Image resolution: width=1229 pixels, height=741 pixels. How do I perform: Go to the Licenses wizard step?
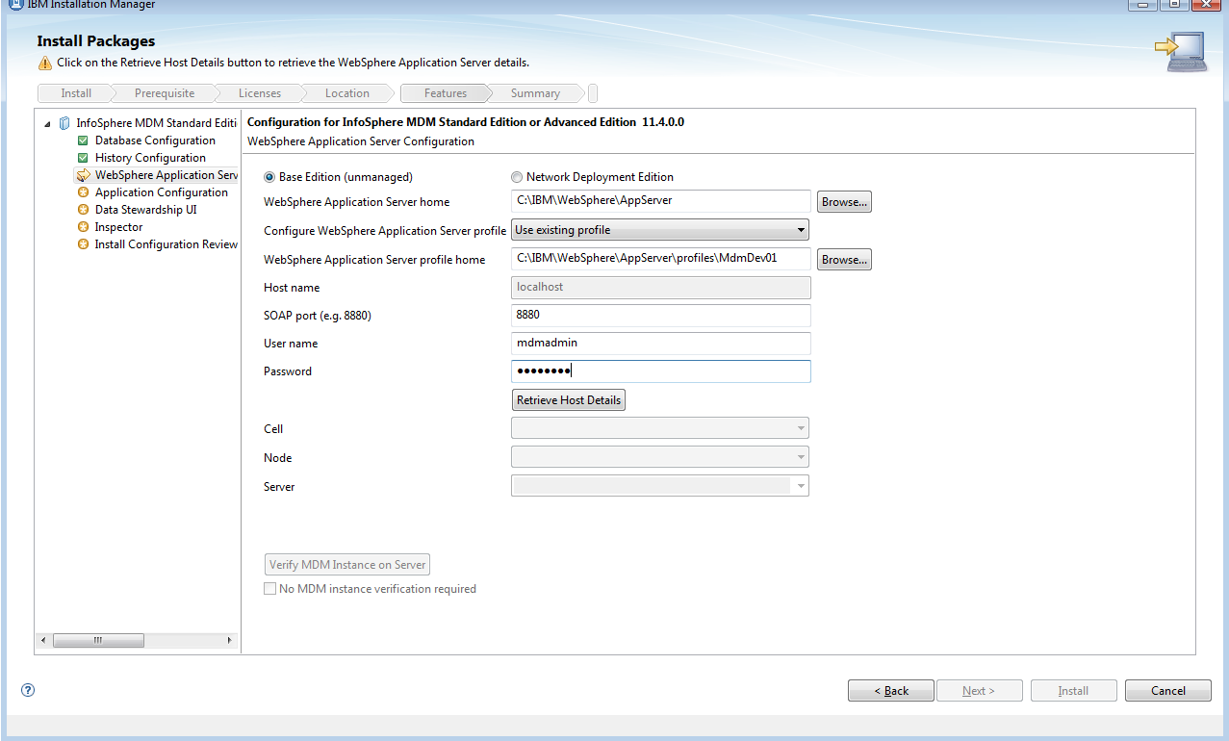[260, 93]
